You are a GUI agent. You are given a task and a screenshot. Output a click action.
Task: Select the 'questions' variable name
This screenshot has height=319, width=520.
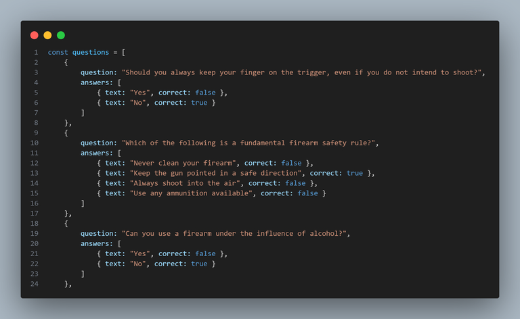click(91, 52)
